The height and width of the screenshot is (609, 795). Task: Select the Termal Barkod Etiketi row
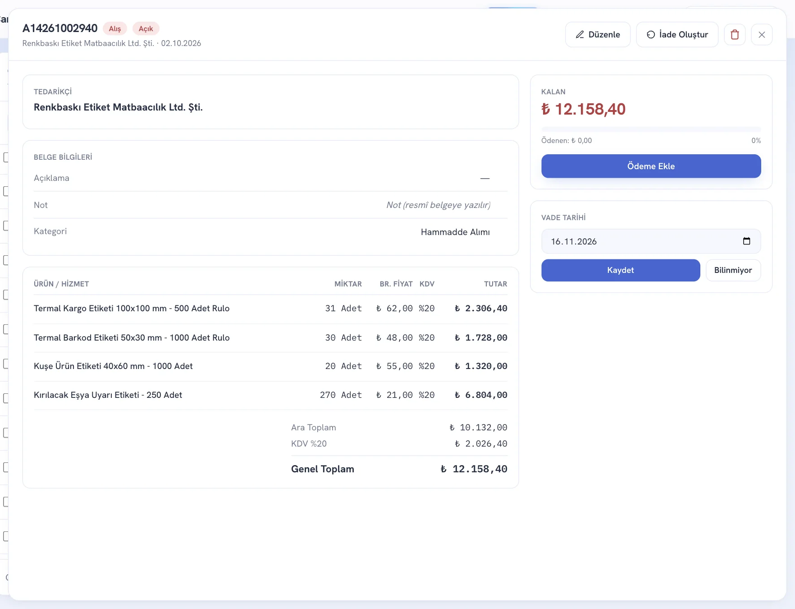[x=270, y=338]
